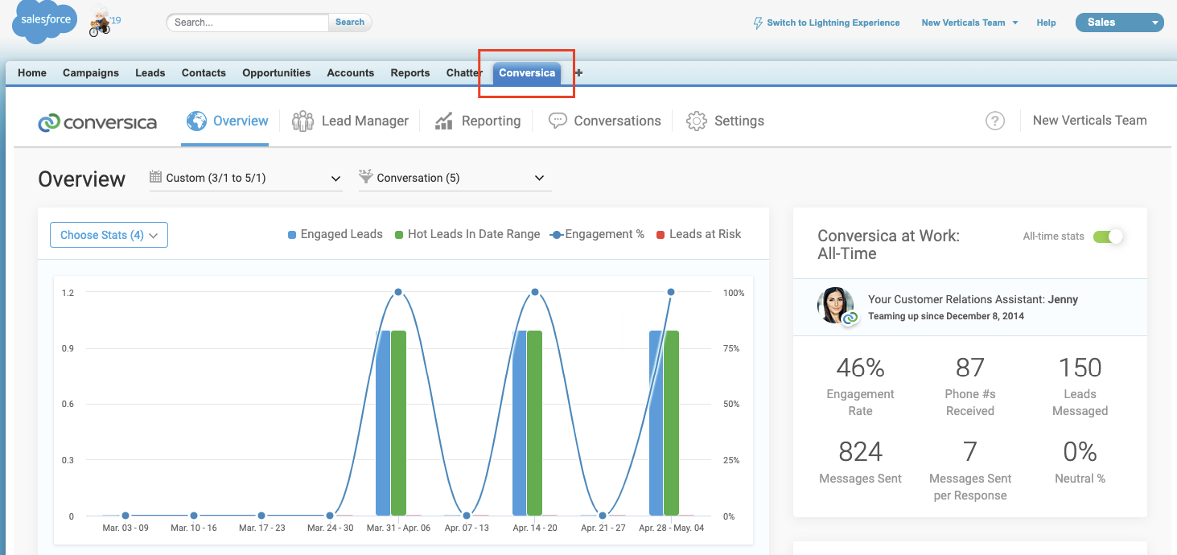The image size is (1177, 555).
Task: Click New Verticals Team in Conversica header
Action: (x=1089, y=121)
